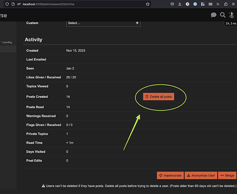The width and height of the screenshot is (237, 194).
Task: Click the warning about users with posts
Action: click(139, 186)
